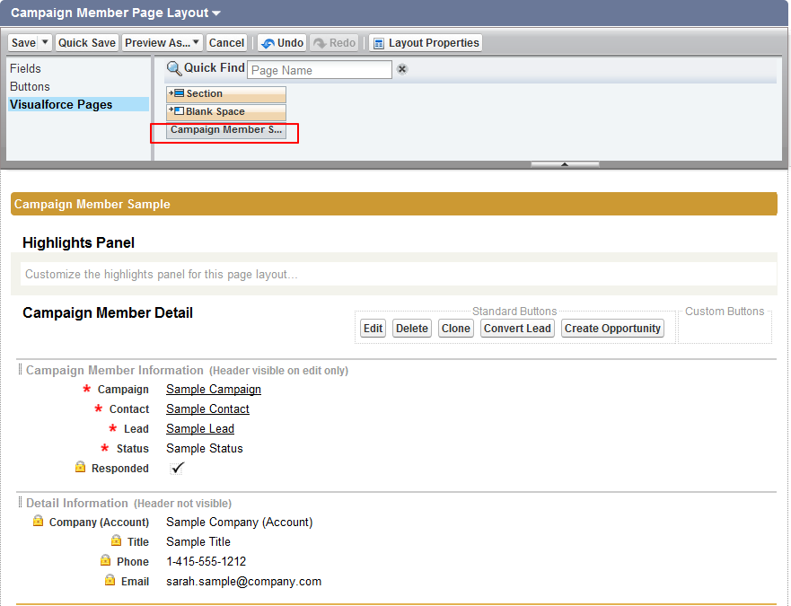Viewport: 791px width, 606px height.
Task: Clear the Quick Find search with X icon
Action: [x=402, y=69]
